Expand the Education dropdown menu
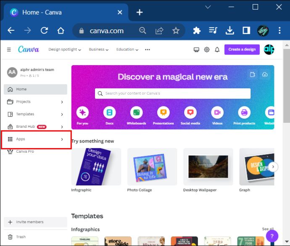The height and width of the screenshot is (246, 290). 127,50
